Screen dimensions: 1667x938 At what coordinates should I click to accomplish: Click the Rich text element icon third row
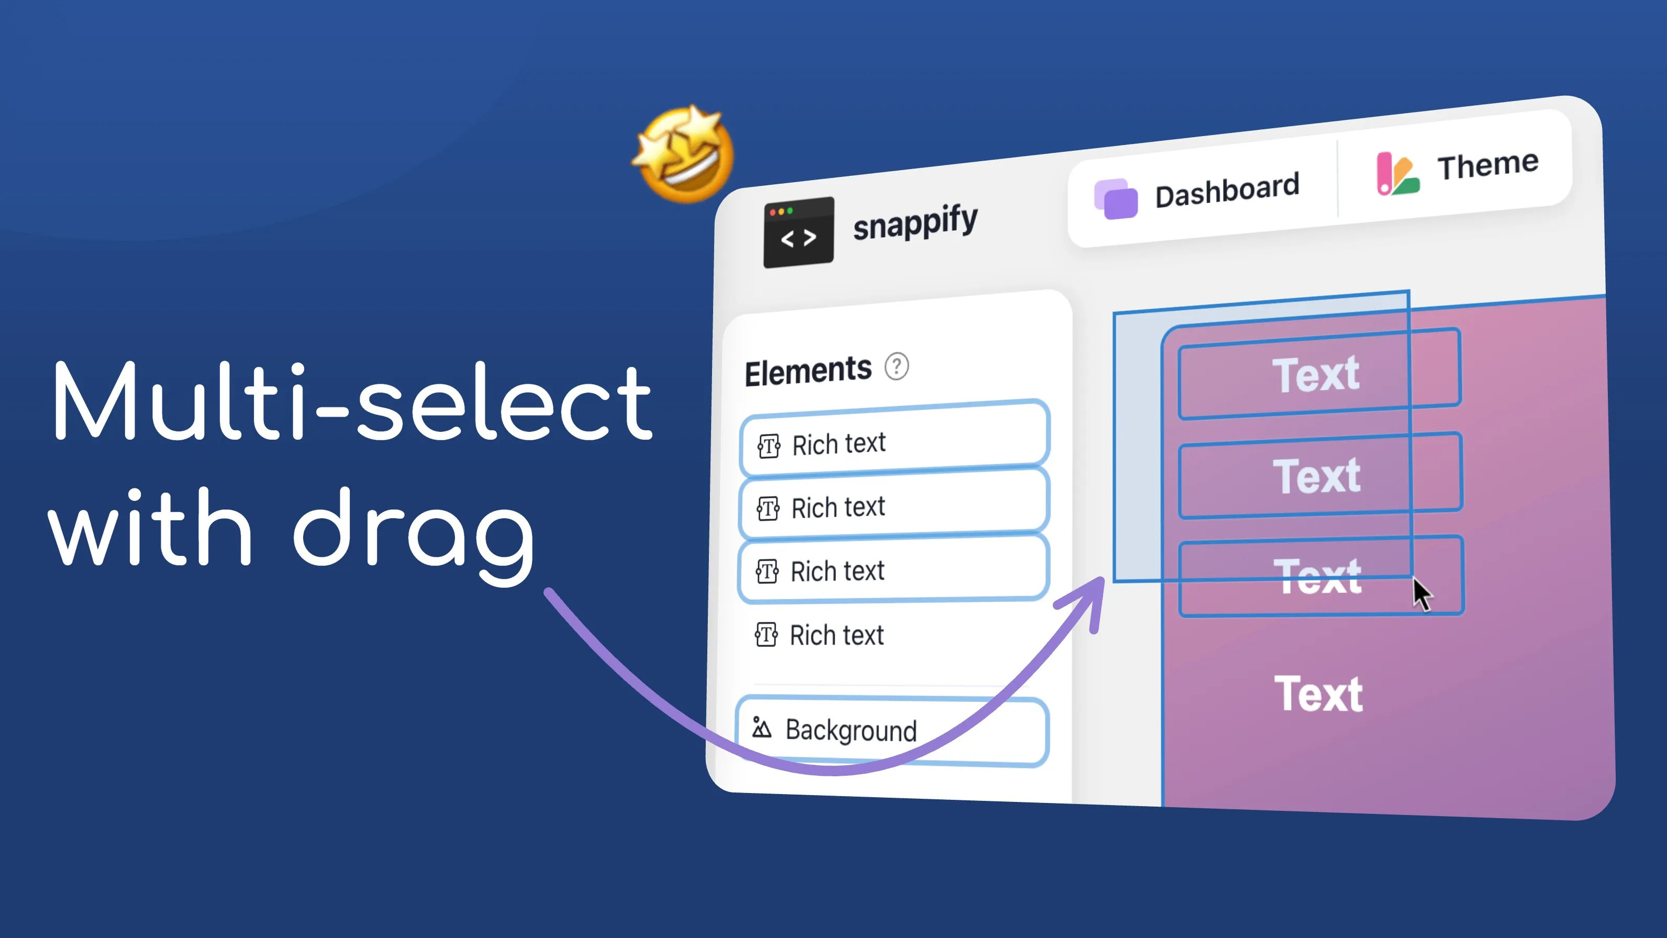pos(768,572)
